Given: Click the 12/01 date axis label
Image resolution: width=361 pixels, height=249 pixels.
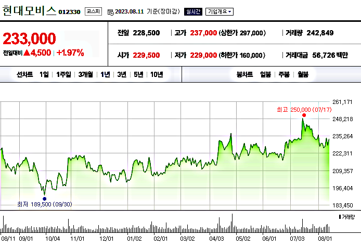Looking at the screenshot, I should 106,239.
